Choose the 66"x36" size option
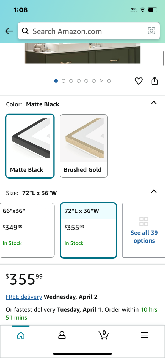 pyautogui.click(x=27, y=230)
